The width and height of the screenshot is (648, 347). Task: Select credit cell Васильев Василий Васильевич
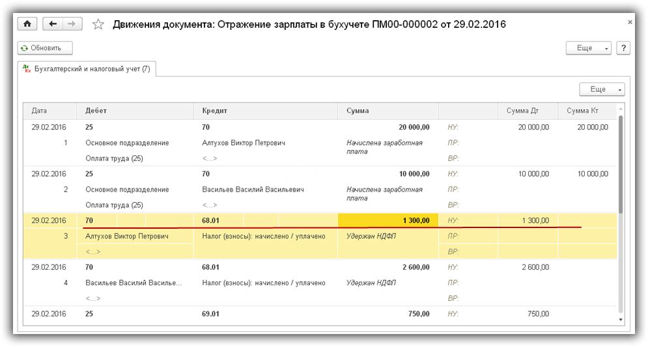253,190
